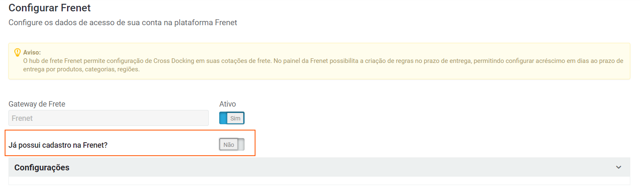
Task: Click the 'Sim' text on the Ativo switch
Action: (235, 118)
